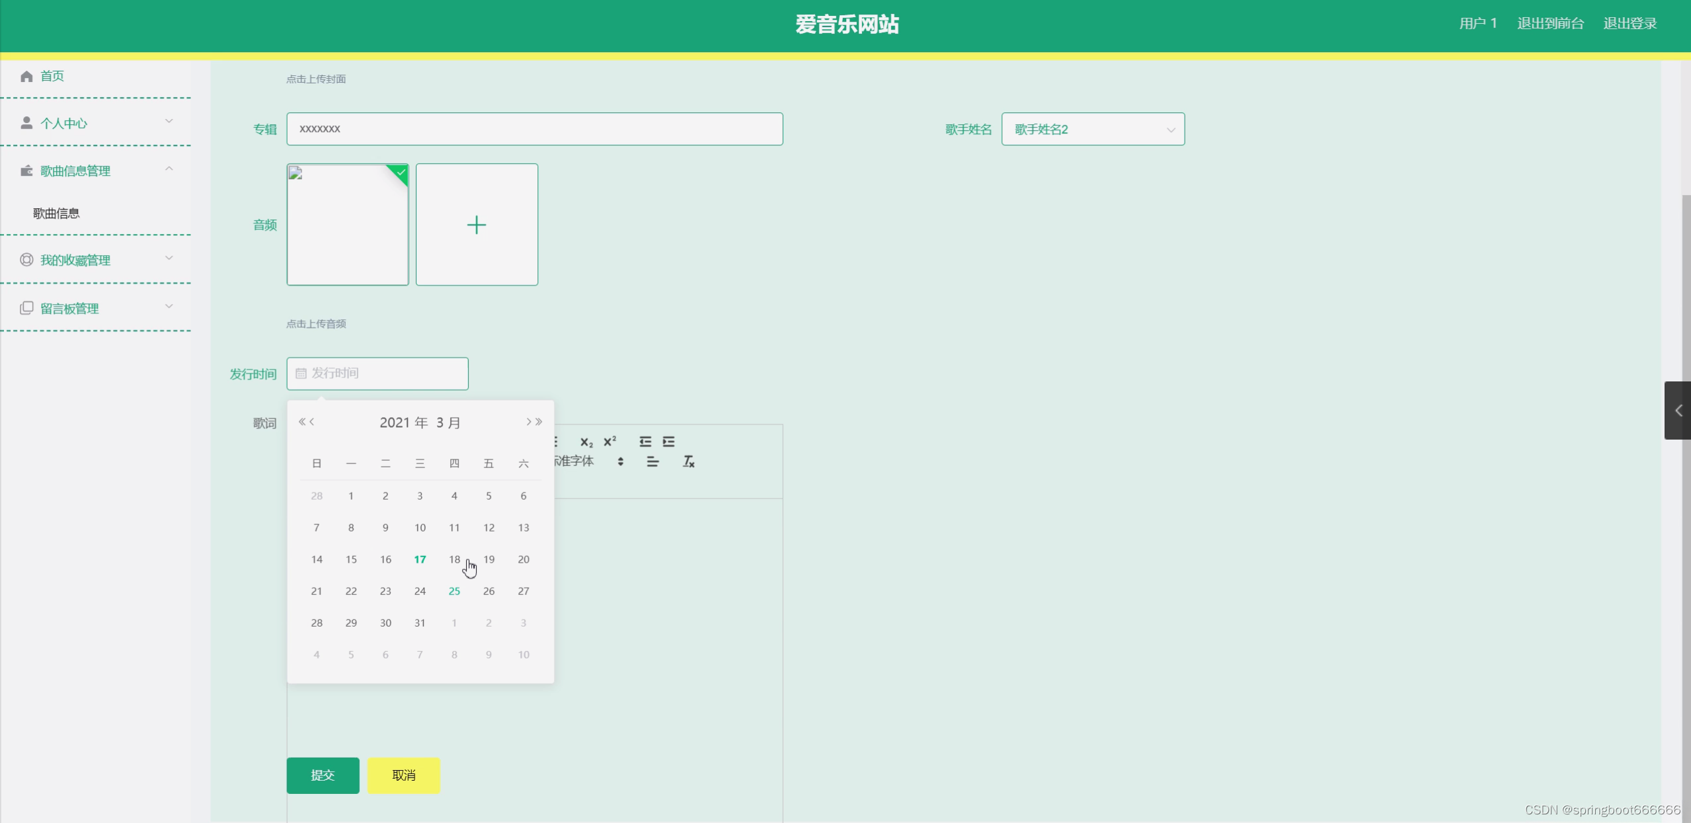1691x823 pixels.
Task: Click the superscript formatting icon
Action: [x=610, y=441]
